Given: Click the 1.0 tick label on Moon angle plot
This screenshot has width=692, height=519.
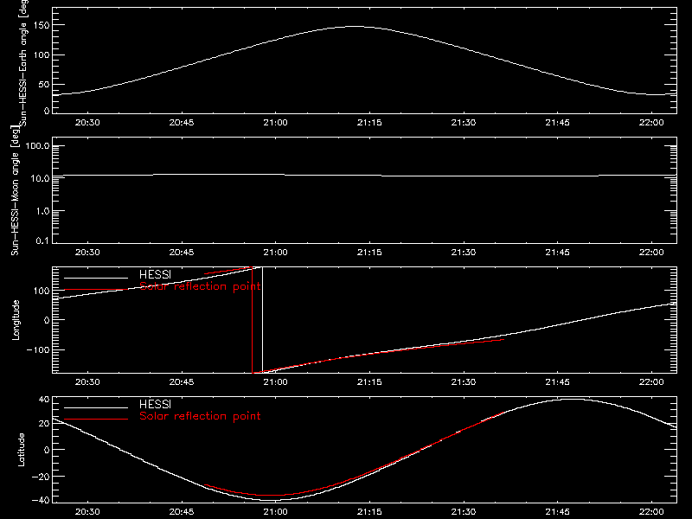Looking at the screenshot, I should pos(42,211).
